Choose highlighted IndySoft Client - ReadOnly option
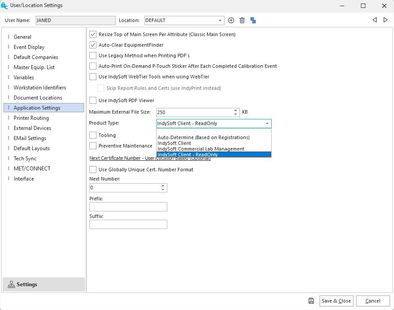This screenshot has width=394, height=310. click(x=214, y=155)
